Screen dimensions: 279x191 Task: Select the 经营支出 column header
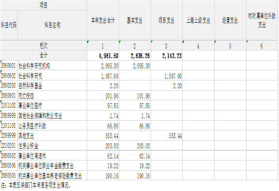point(230,20)
